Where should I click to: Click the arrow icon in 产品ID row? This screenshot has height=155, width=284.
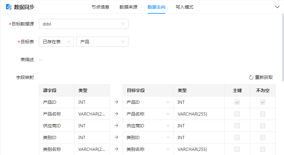coord(116,102)
